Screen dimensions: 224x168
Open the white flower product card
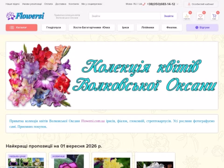pos(155,160)
